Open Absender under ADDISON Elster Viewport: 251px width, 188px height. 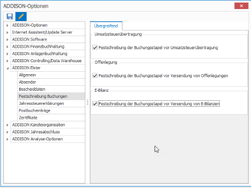(51, 82)
